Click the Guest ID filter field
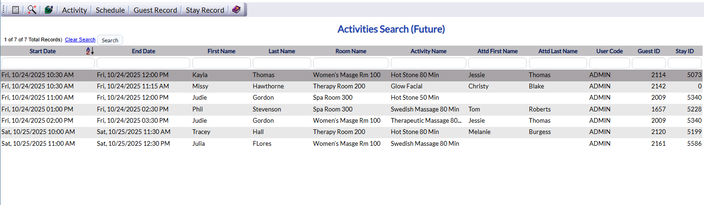The image size is (704, 205). coord(649,63)
